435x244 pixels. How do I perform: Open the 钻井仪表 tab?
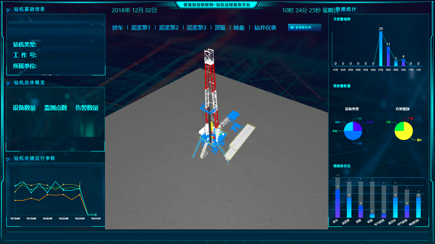(265, 28)
